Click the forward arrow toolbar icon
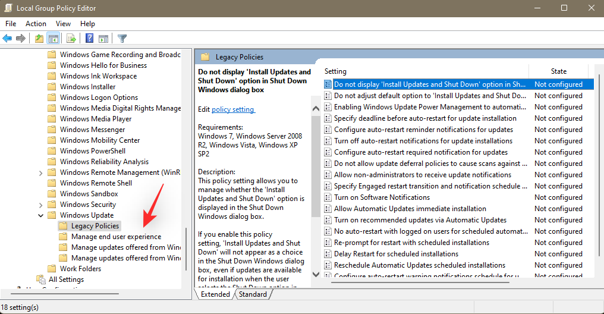Viewport: 604px width, 314px height. 21,39
